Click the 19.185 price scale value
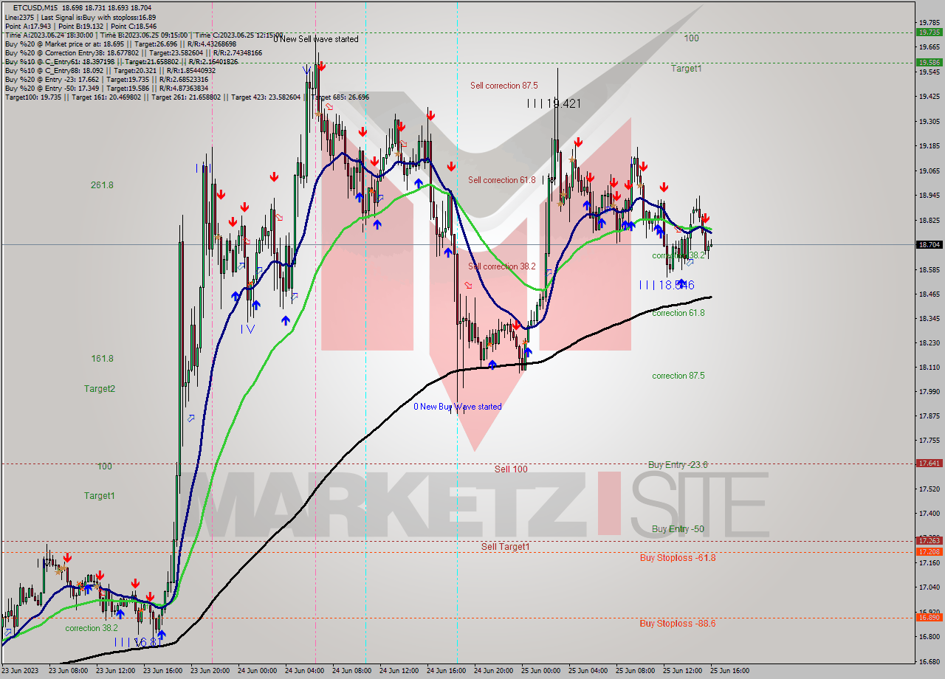The height and width of the screenshot is (679, 945). [929, 146]
